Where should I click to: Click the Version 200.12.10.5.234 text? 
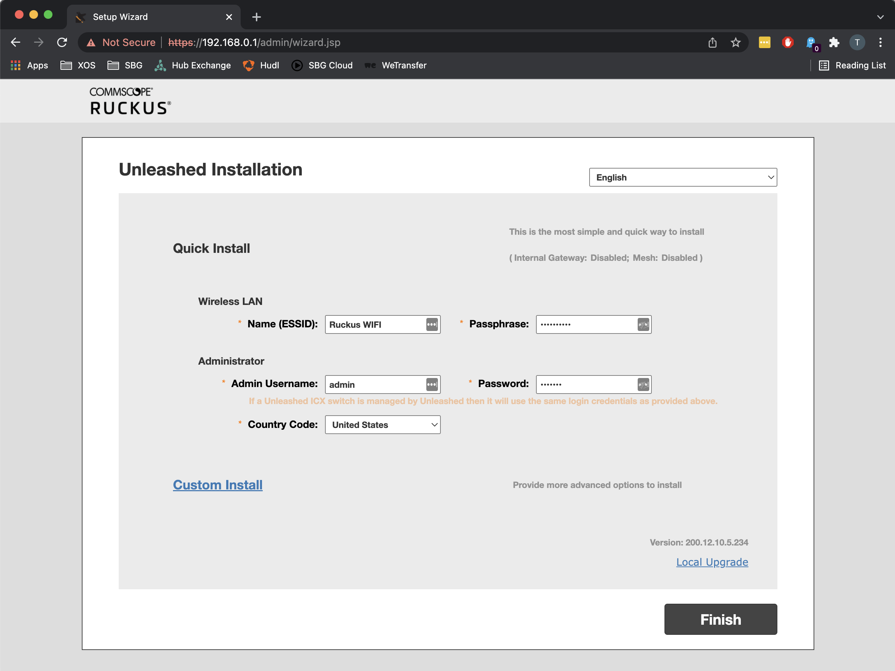pyautogui.click(x=699, y=542)
